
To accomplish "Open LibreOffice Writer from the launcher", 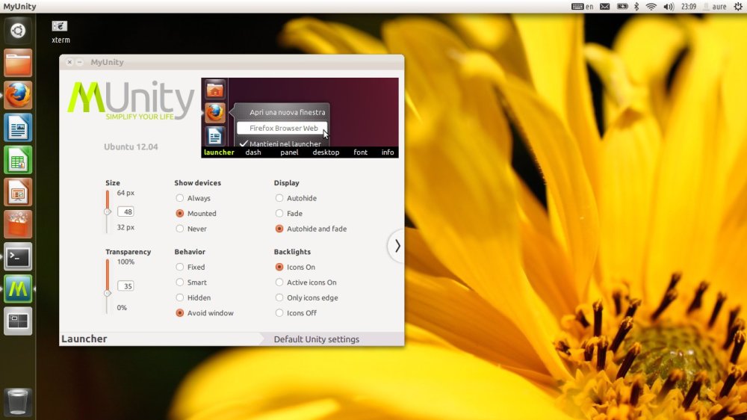I will click(18, 127).
